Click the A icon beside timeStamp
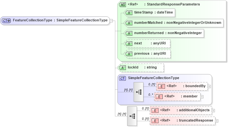The image size is (228, 127). pos(129,13)
